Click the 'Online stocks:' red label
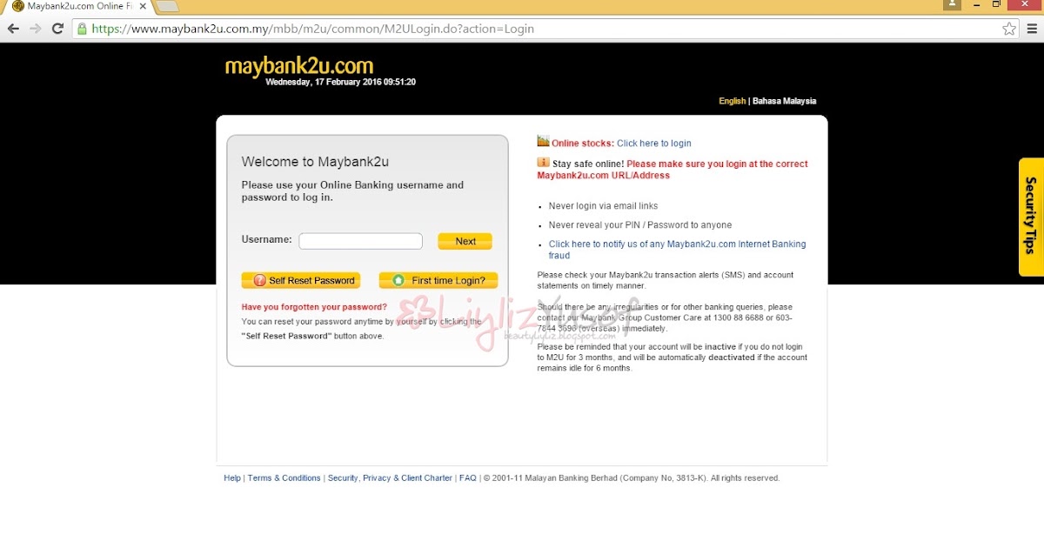 583,144
